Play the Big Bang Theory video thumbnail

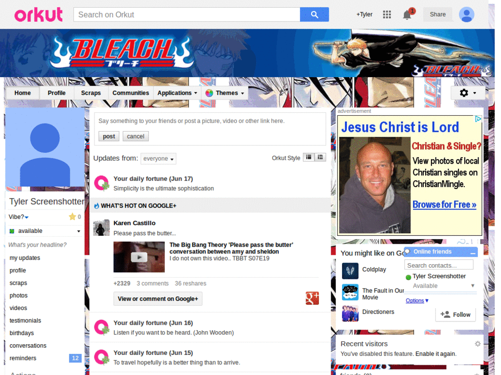pyautogui.click(x=139, y=257)
